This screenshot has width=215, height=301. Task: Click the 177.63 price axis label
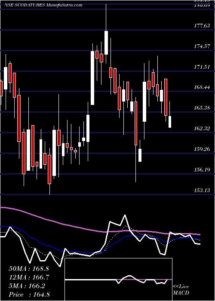pos(203,26)
